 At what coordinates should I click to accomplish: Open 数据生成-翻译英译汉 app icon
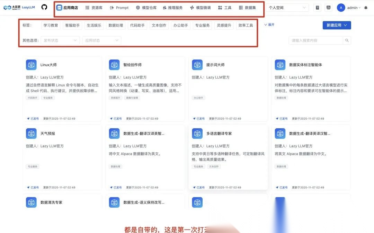tap(280, 133)
